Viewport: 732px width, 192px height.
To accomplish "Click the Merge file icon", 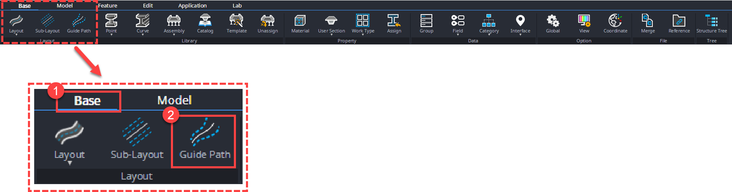I will point(648,23).
